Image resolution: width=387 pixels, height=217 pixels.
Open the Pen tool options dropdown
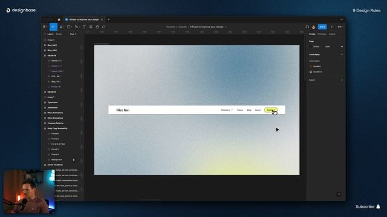point(79,27)
